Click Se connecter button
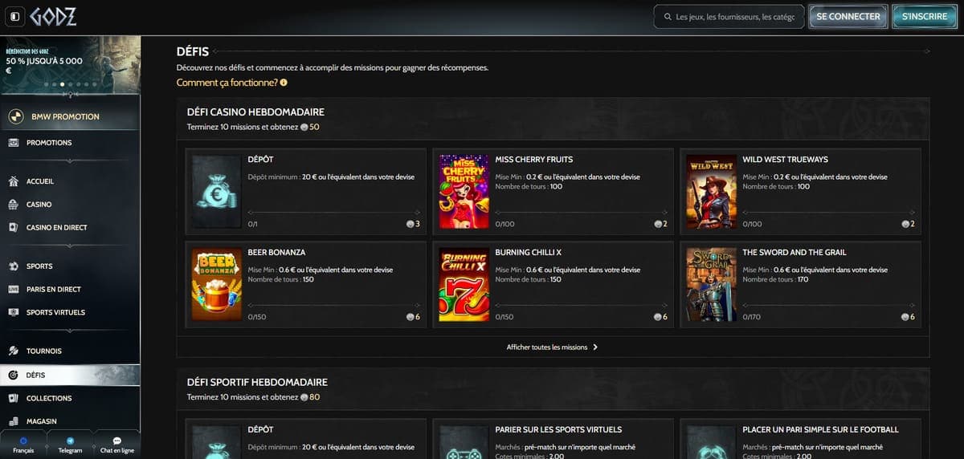Screen dimensions: 964x459 tap(848, 17)
